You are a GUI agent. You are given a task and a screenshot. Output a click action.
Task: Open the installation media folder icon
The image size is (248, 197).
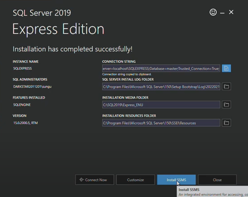pyautogui.click(x=226, y=104)
